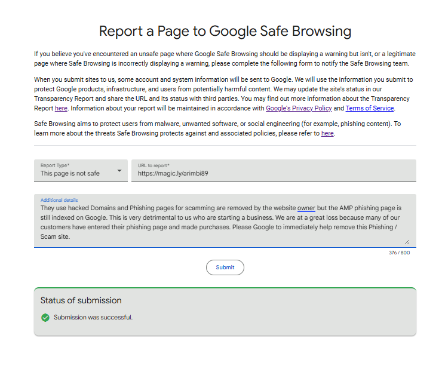Open the Transparency Report "here" link
Screen dimensions: 442x366
pos(61,108)
